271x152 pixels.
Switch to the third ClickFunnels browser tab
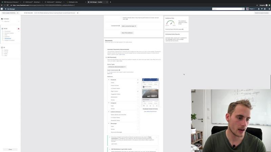click(55, 2)
